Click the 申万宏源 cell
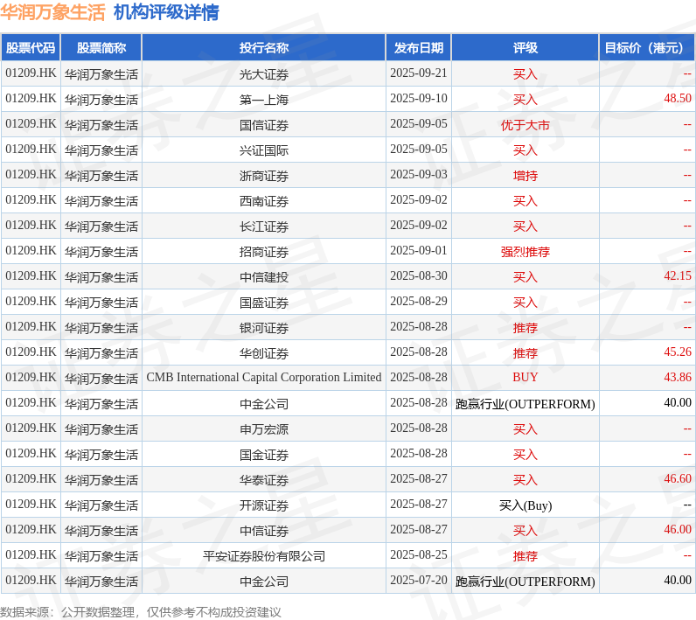Screen dimensions: 696x620 tap(264, 428)
